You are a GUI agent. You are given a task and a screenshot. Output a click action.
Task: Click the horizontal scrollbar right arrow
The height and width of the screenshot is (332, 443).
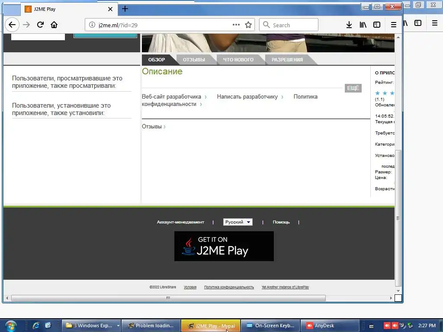pyautogui.click(x=391, y=298)
